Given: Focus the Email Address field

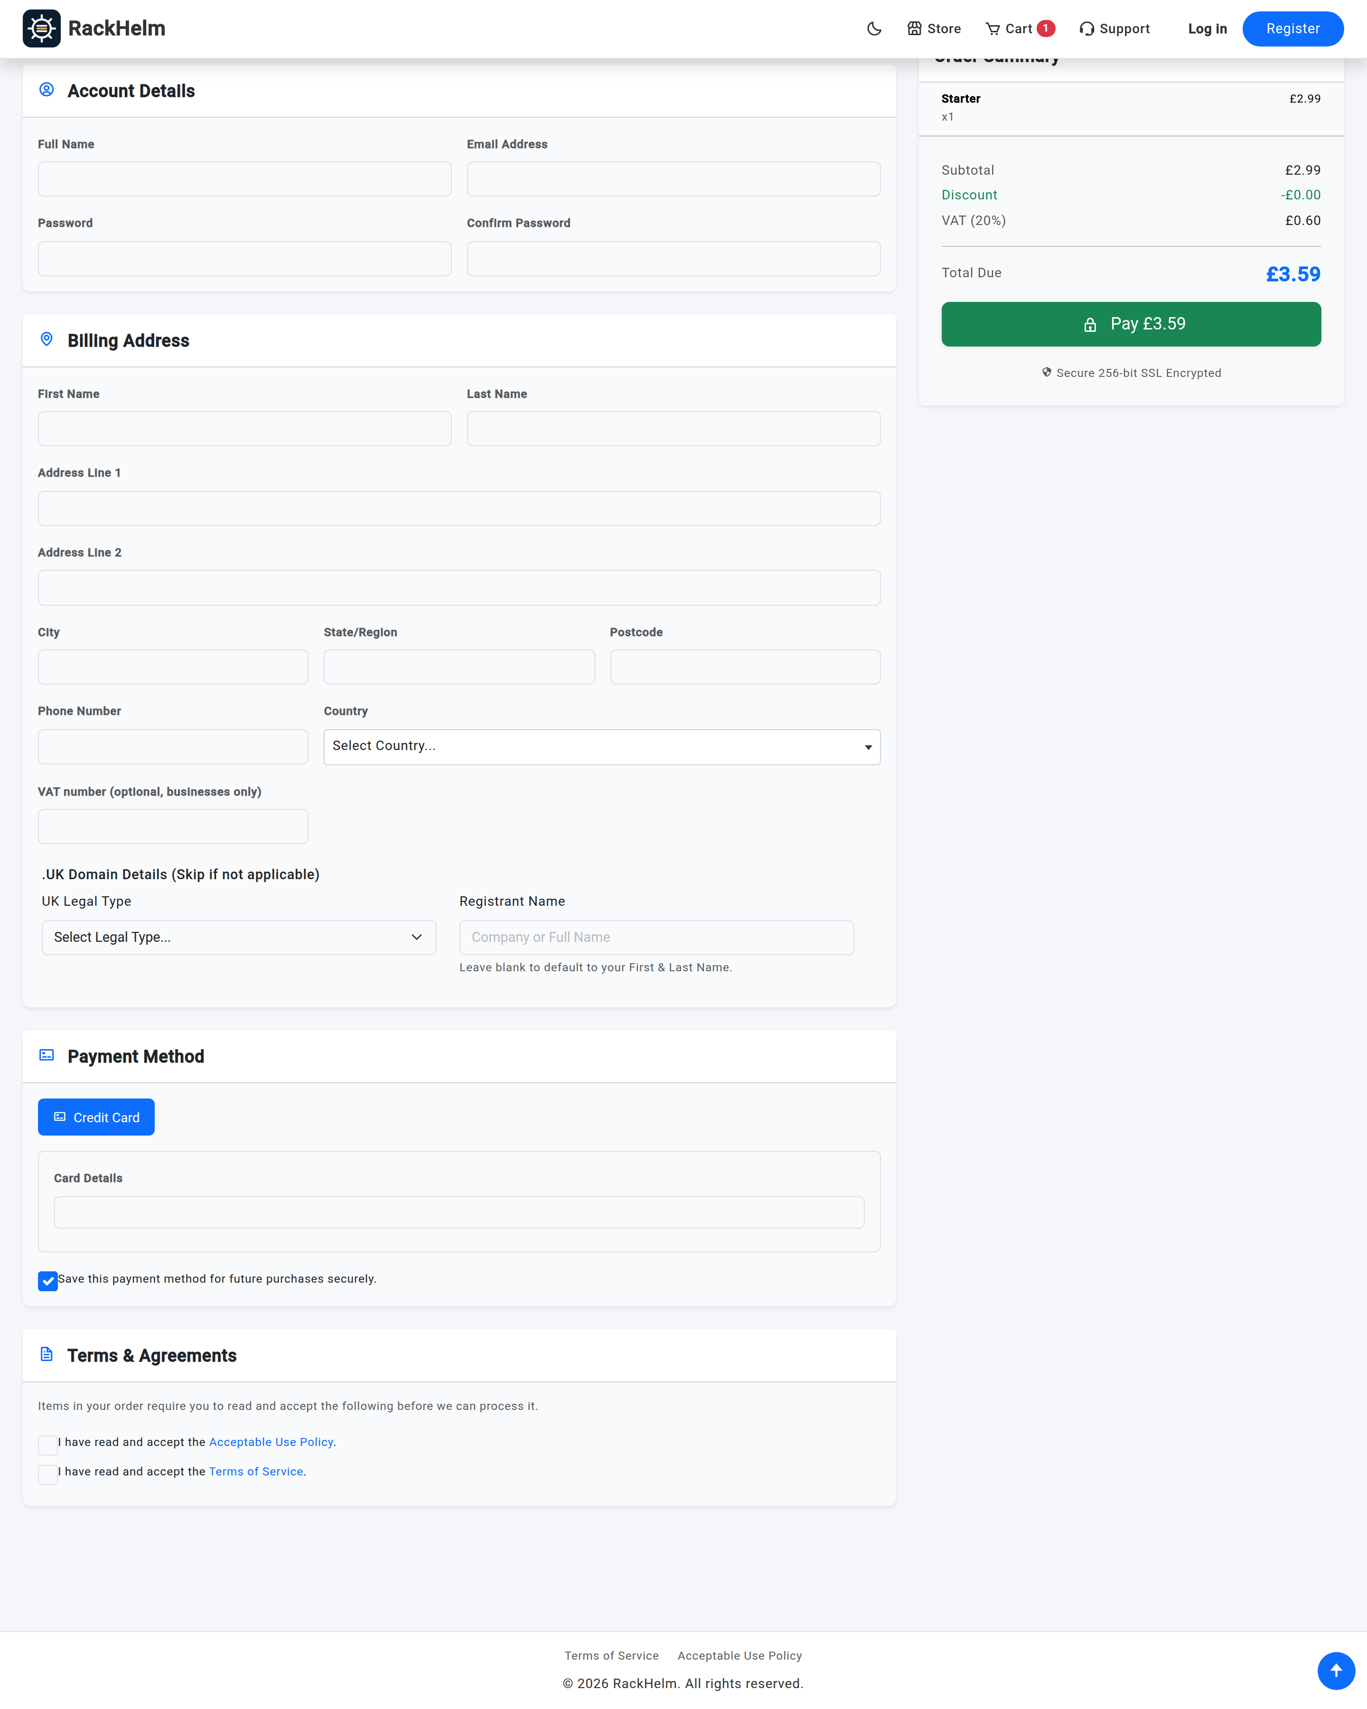Looking at the screenshot, I should (x=674, y=179).
